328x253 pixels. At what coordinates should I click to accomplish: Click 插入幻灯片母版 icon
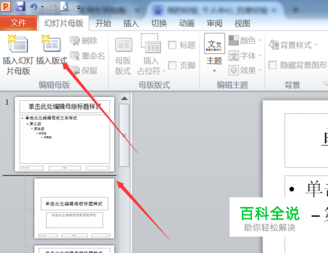[18, 43]
